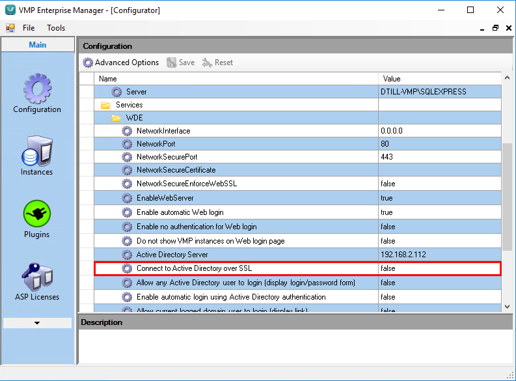Open the Instances database server icon
This screenshot has width=516, height=381.
[x=37, y=151]
